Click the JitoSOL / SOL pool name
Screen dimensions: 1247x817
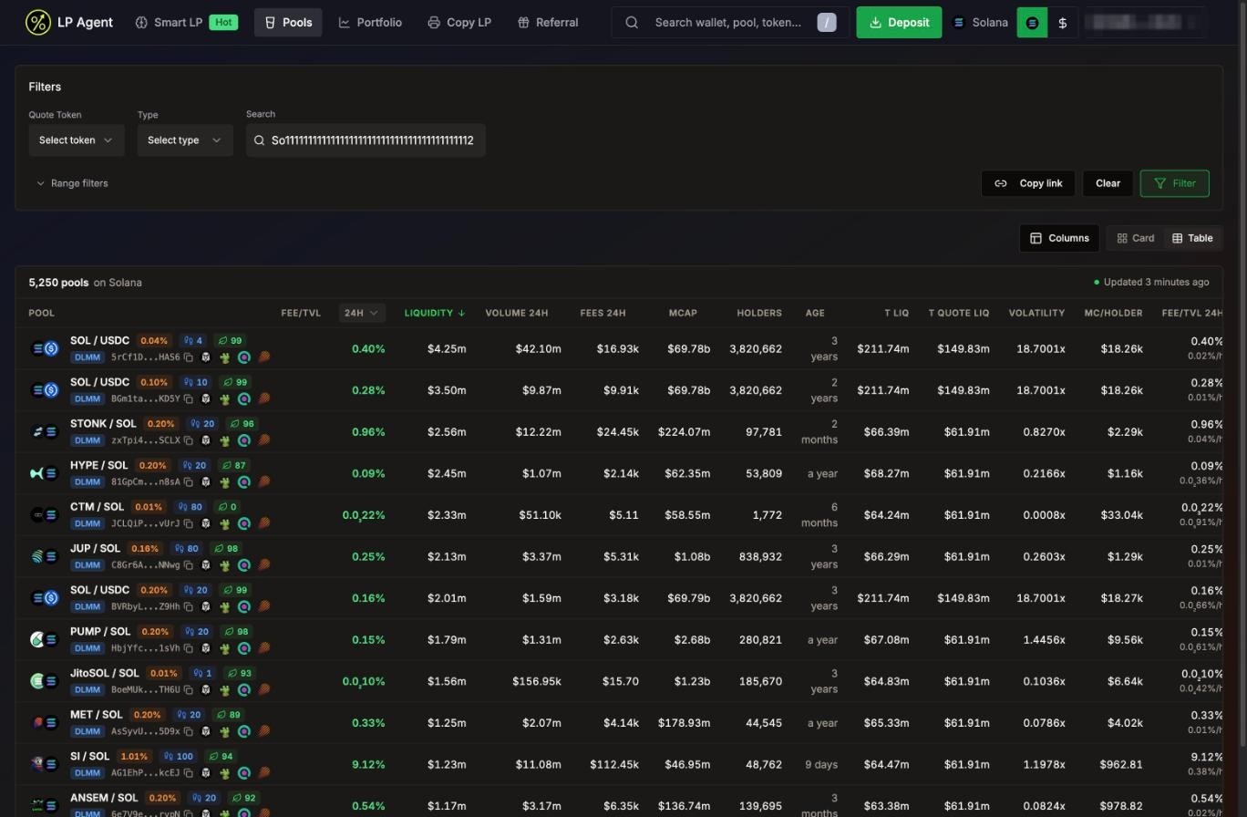pos(105,673)
